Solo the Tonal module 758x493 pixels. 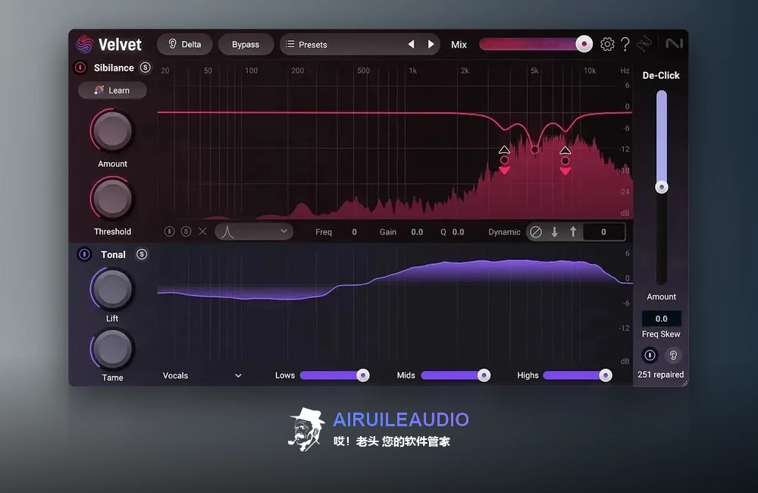(142, 254)
